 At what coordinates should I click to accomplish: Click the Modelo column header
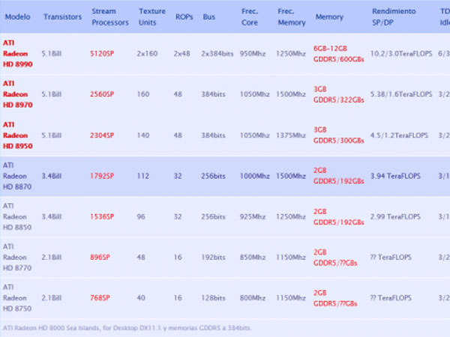(16, 16)
